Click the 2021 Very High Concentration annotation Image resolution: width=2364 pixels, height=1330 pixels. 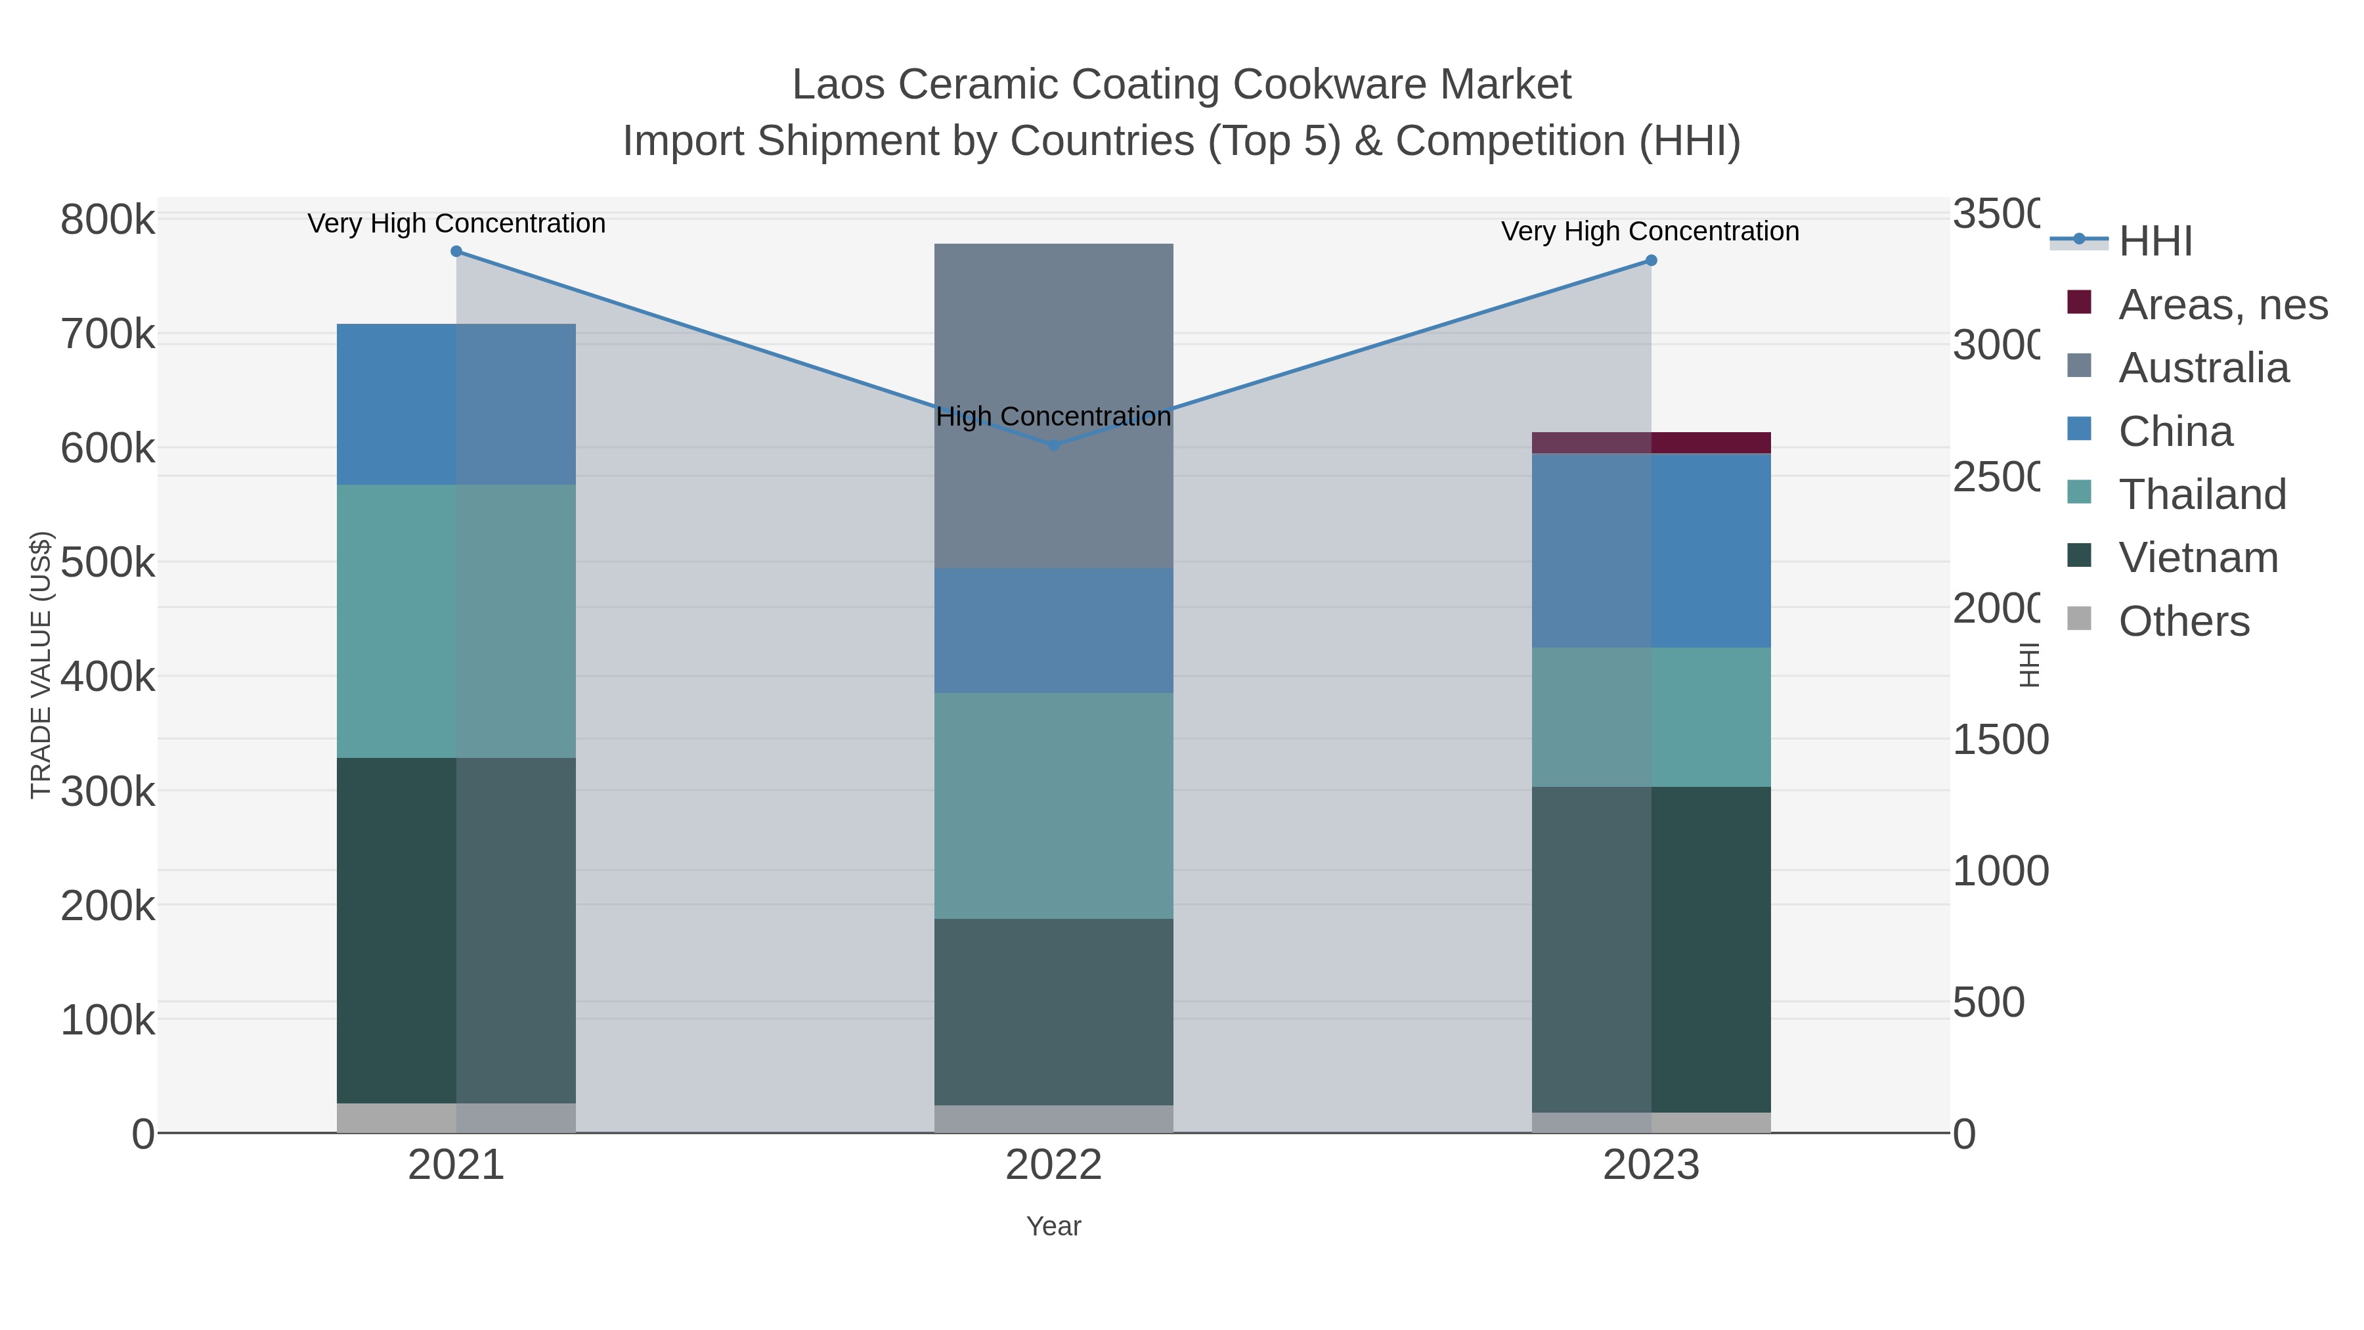pos(456,224)
